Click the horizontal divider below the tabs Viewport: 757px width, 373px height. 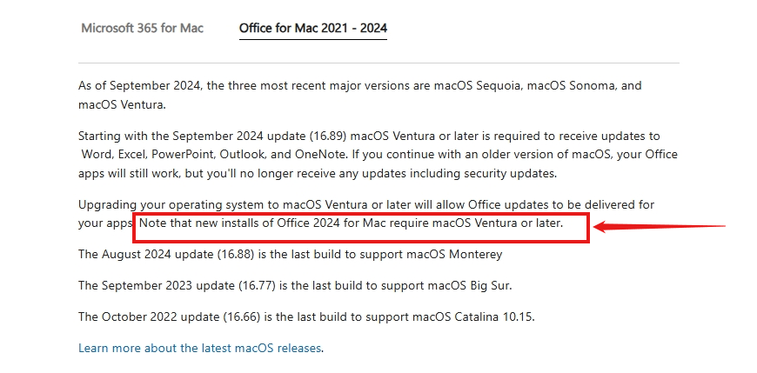point(378,63)
